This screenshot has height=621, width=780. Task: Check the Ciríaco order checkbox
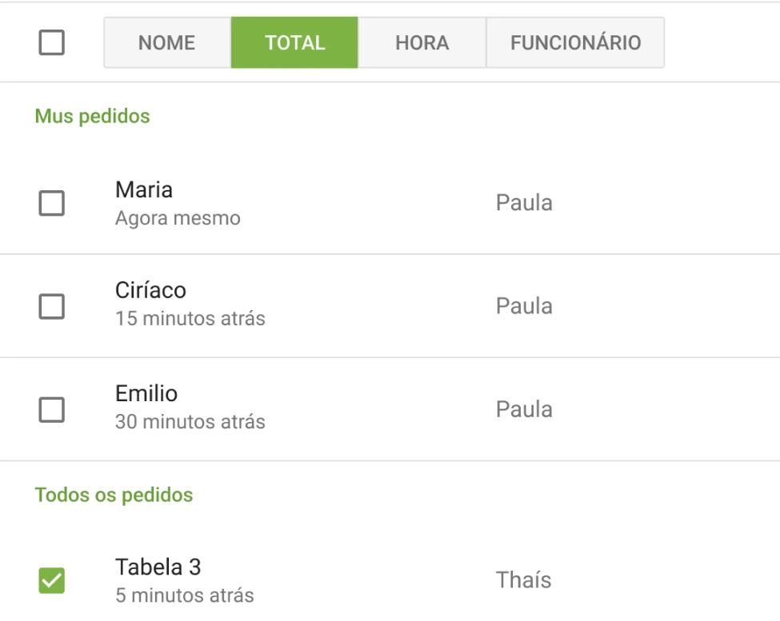(x=51, y=306)
